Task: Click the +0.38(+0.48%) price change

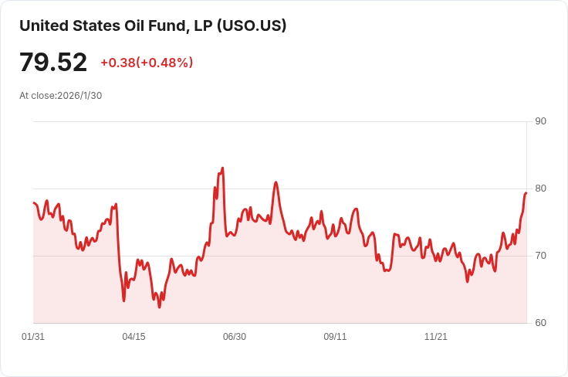Action: (x=147, y=63)
